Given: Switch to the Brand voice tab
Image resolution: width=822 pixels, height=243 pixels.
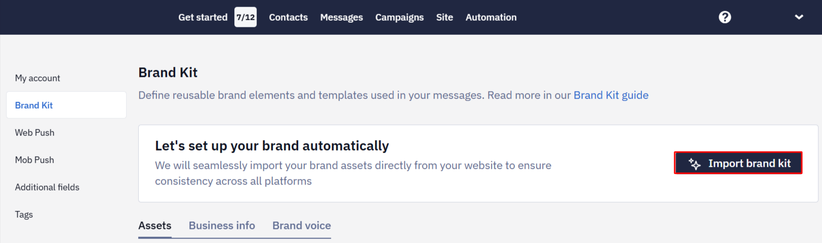Looking at the screenshot, I should [302, 225].
